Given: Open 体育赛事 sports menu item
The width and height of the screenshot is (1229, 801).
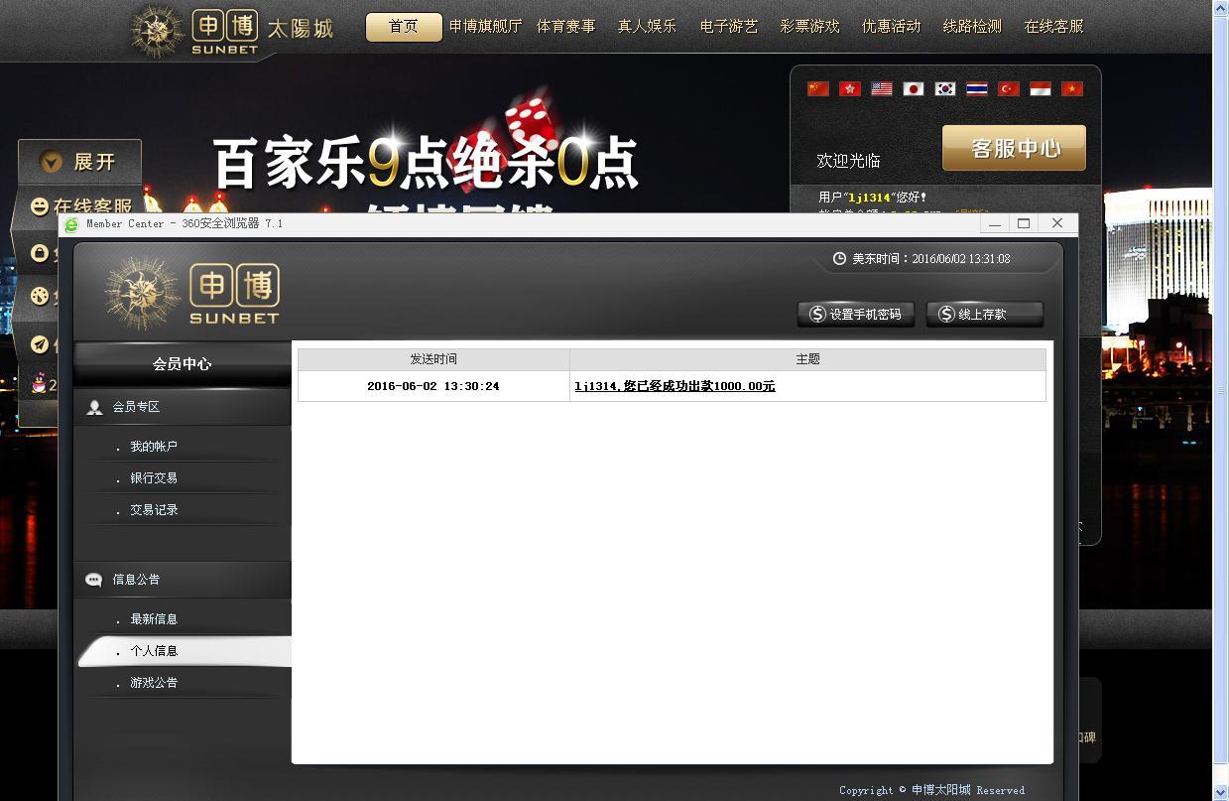Looking at the screenshot, I should [x=566, y=27].
